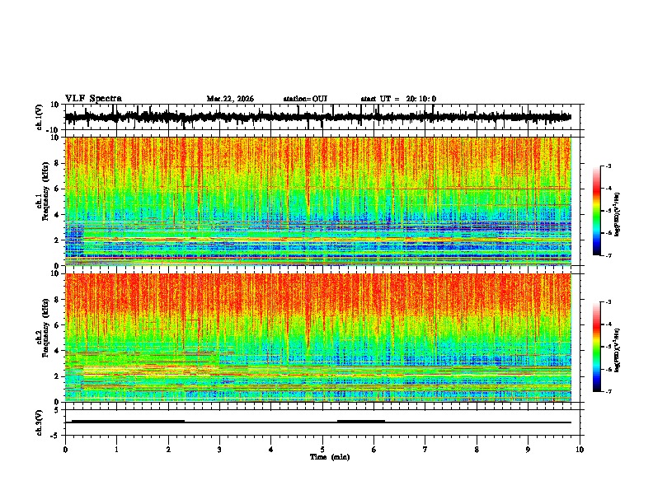Image resolution: width=653 pixels, height=504 pixels.
Task: Click the time axis tick label "2"
Action: coord(168,450)
